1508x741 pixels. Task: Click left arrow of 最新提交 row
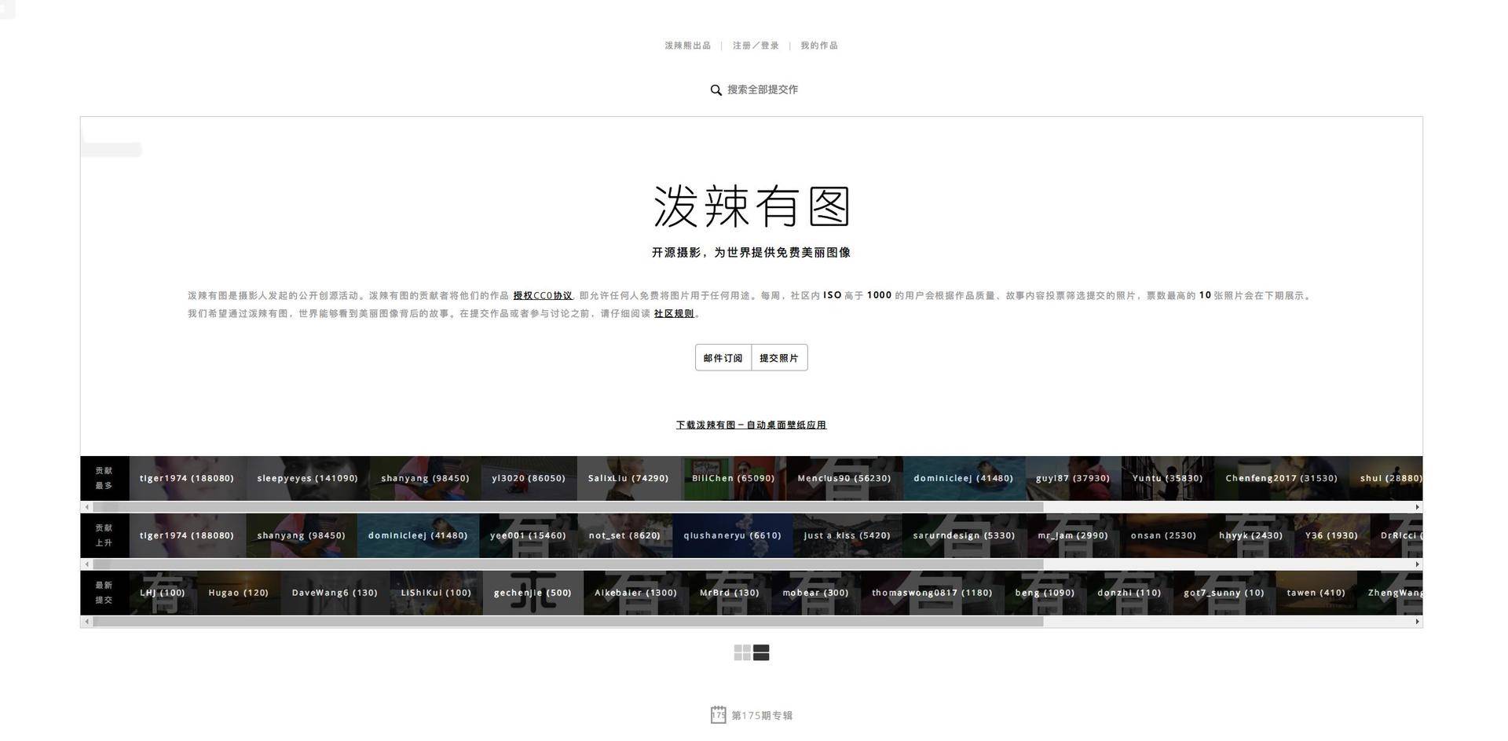tap(86, 621)
